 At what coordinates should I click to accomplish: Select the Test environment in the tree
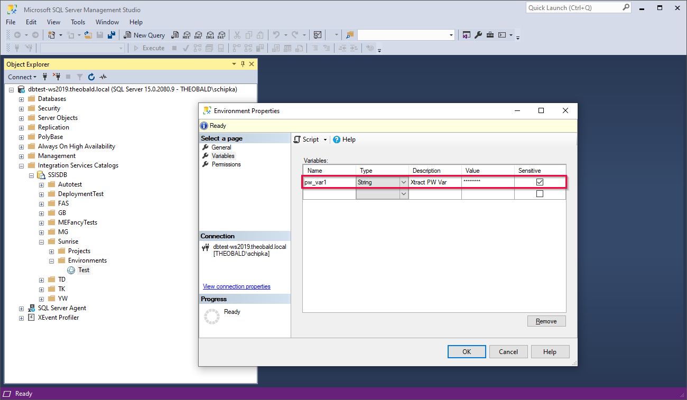click(x=83, y=270)
